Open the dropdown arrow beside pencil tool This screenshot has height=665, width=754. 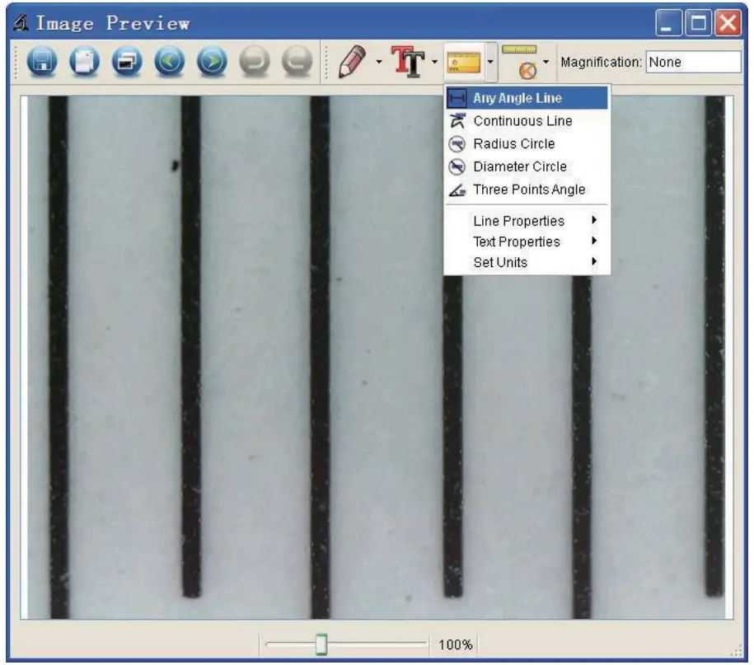point(378,63)
